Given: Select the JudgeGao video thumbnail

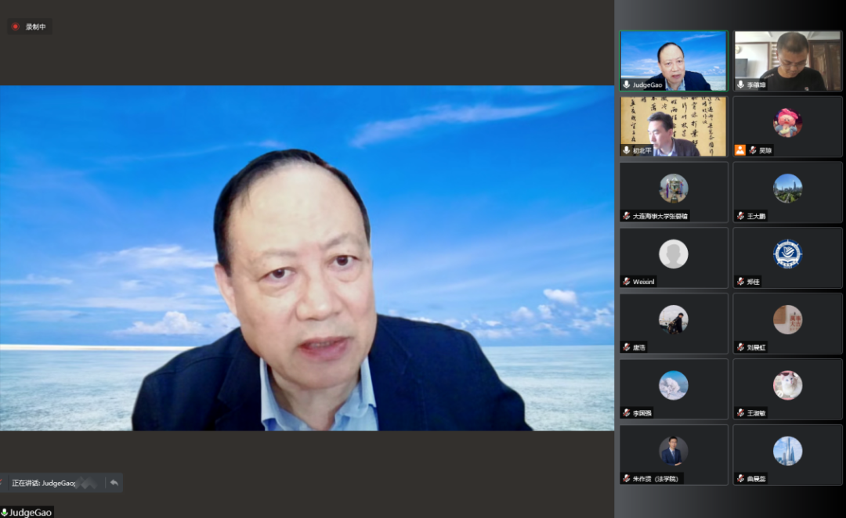Looking at the screenshot, I should tap(674, 59).
